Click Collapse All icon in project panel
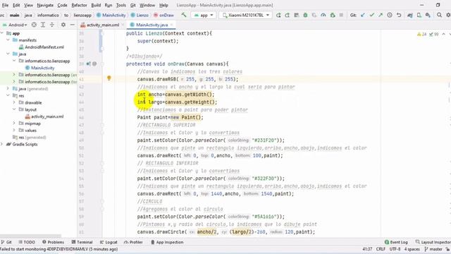 (52, 25)
